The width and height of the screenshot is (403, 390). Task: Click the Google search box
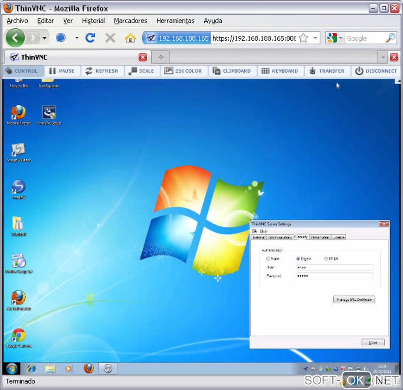tap(365, 38)
